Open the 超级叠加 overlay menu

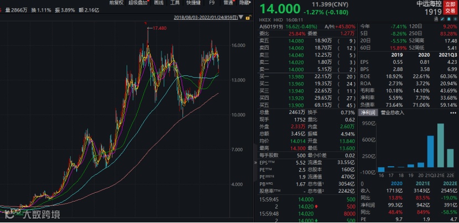[x=138, y=3]
